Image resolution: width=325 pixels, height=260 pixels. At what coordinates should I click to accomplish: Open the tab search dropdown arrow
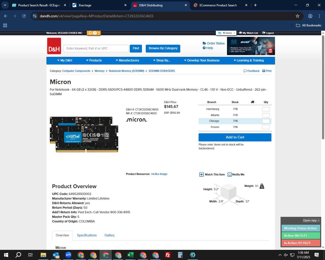point(5,5)
